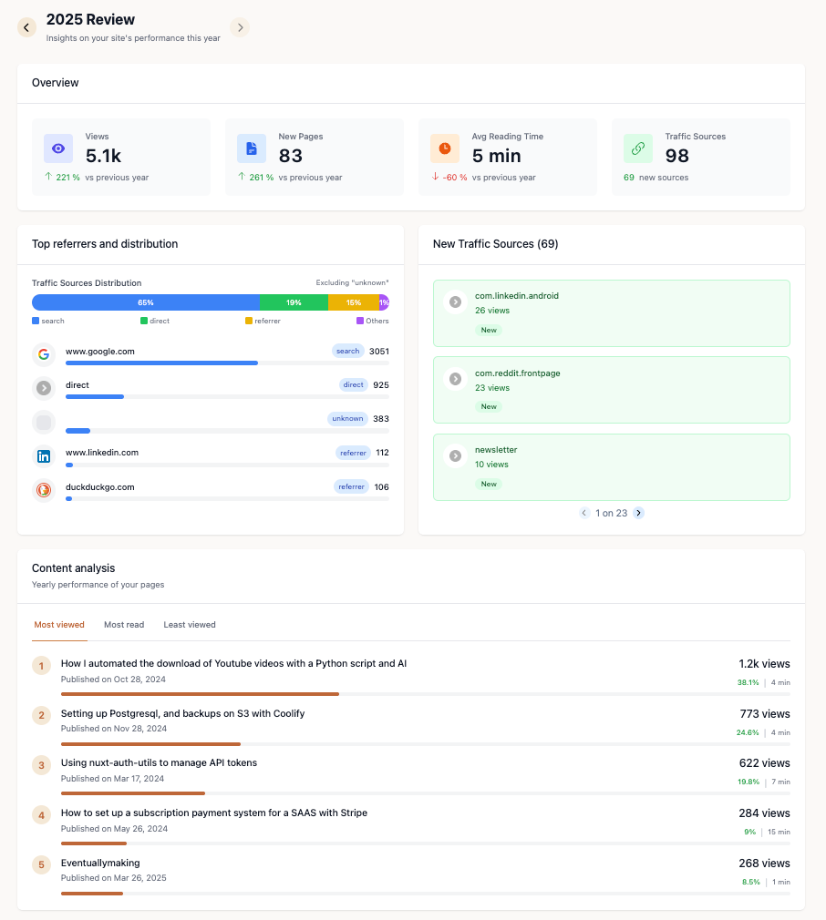Click the rank 3 badge for nuxt-auth-utils
The height and width of the screenshot is (920, 826).
click(41, 765)
